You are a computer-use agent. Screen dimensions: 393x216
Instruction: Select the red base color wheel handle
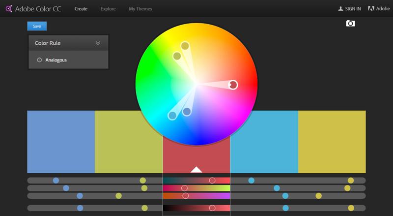(x=233, y=85)
